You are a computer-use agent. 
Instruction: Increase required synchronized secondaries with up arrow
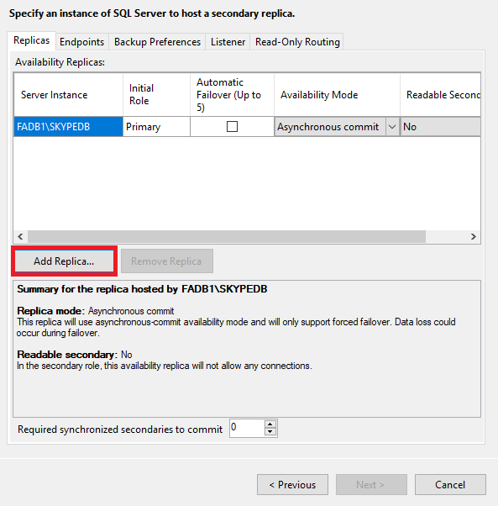point(270,424)
